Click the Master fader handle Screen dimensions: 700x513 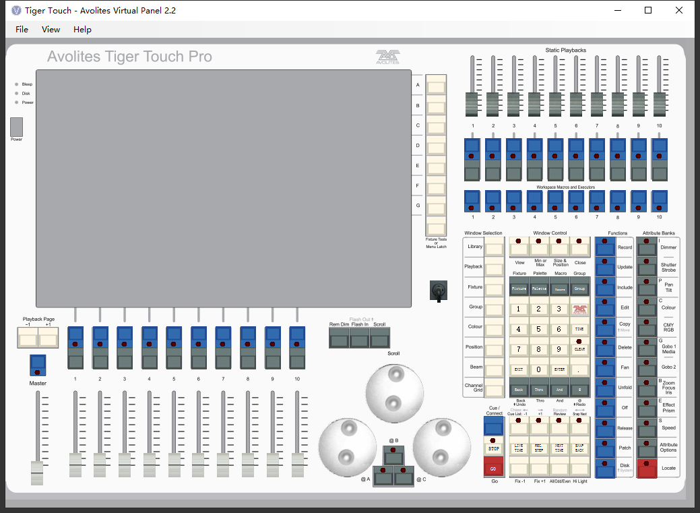pyautogui.click(x=37, y=473)
